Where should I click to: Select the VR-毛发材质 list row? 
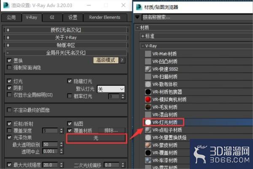[198, 107]
